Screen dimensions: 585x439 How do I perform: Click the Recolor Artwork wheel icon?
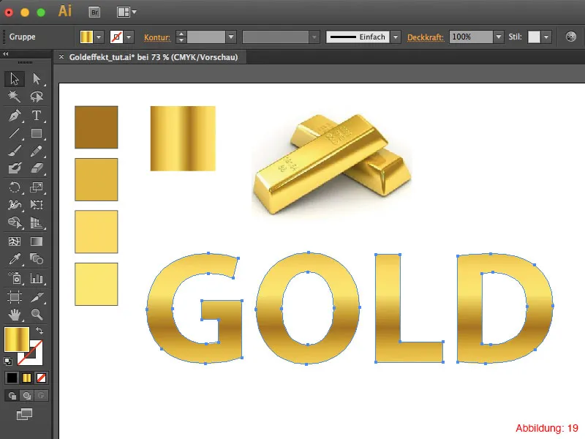pyautogui.click(x=571, y=37)
